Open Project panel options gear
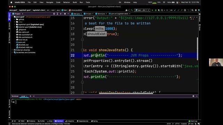 click(65, 14)
